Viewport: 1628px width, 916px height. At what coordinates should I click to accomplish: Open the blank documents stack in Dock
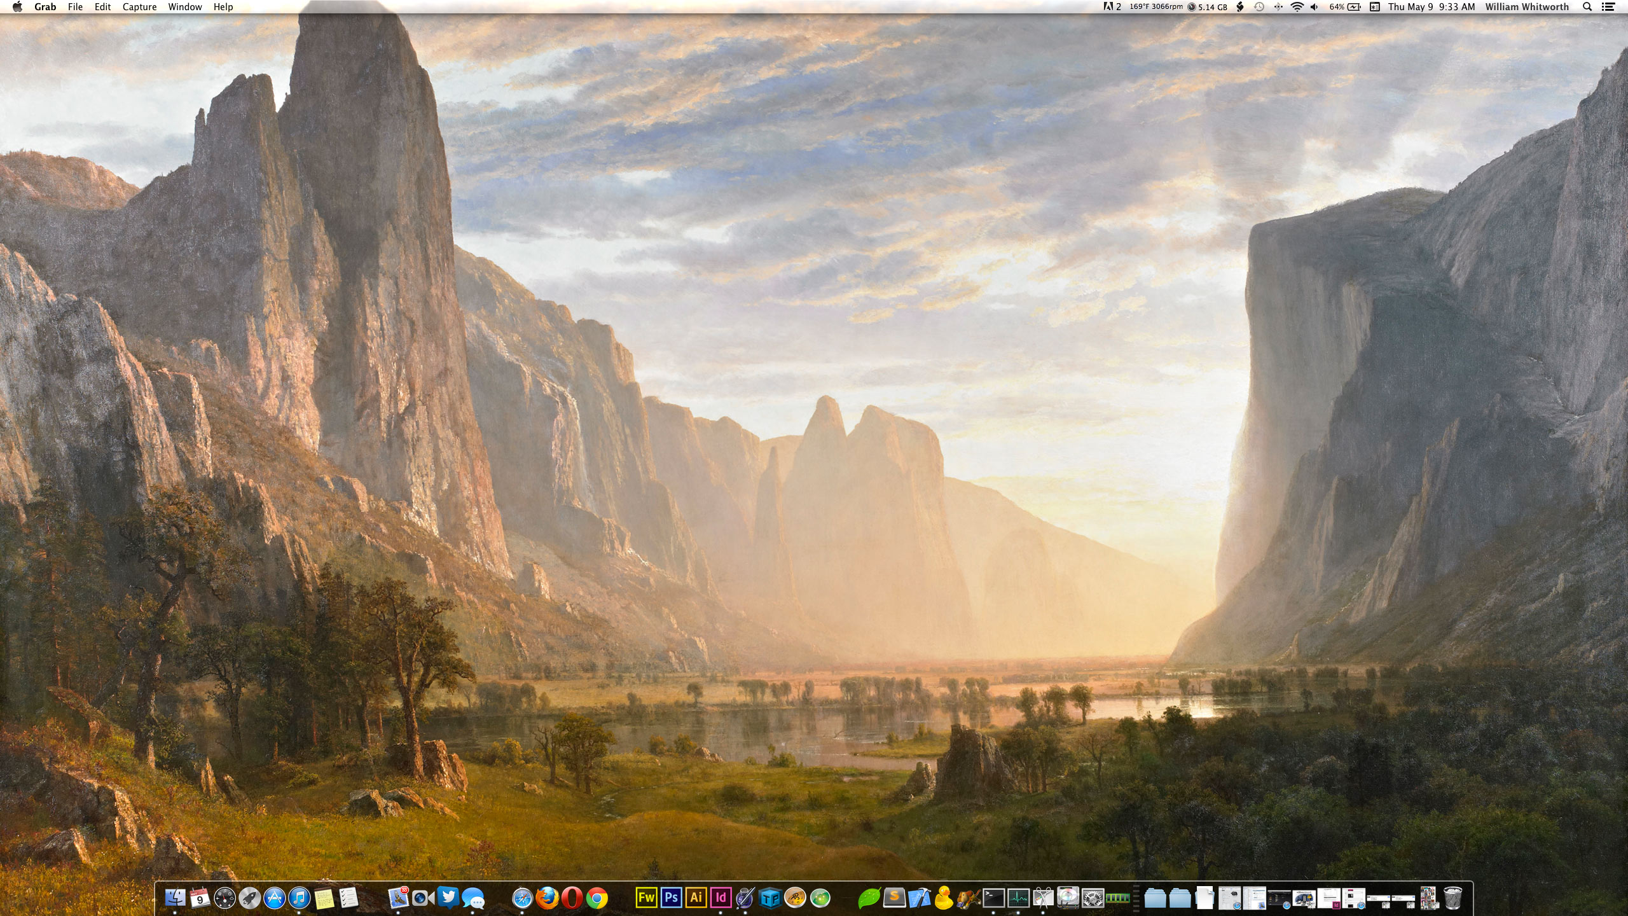(x=1204, y=898)
